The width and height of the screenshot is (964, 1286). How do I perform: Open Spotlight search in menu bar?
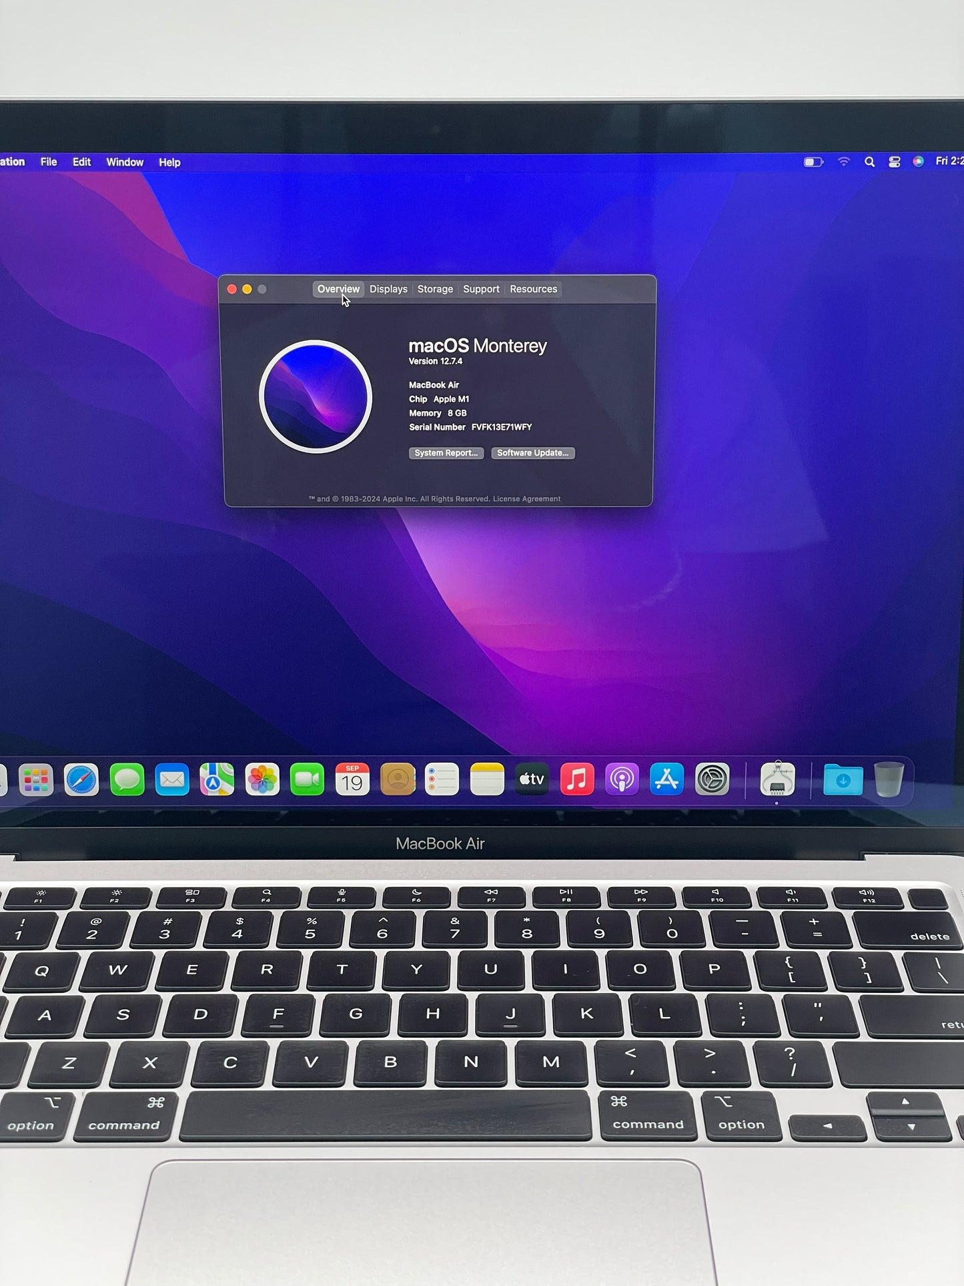click(869, 162)
